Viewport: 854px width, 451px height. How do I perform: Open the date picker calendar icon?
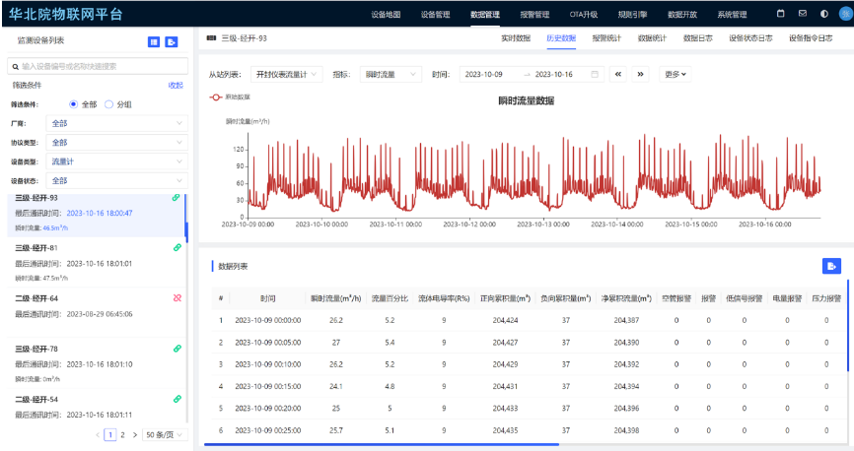[x=595, y=74]
